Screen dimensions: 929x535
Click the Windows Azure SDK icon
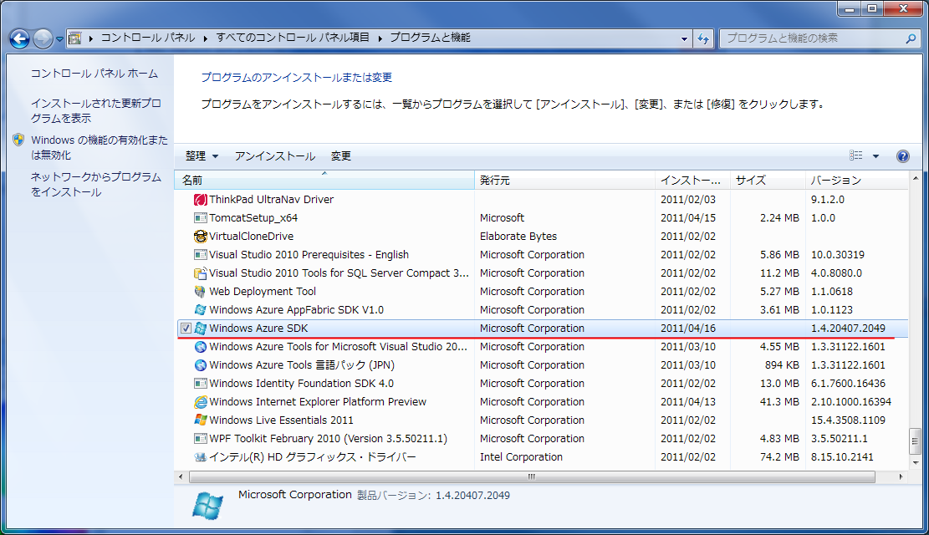pyautogui.click(x=200, y=329)
